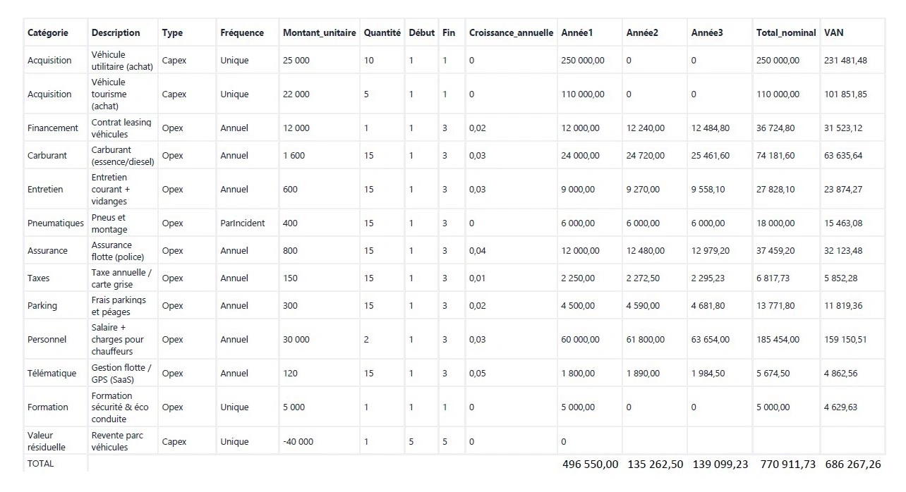Image resolution: width=906 pixels, height=492 pixels.
Task: Click the Personnel category cell
Action: point(47,340)
